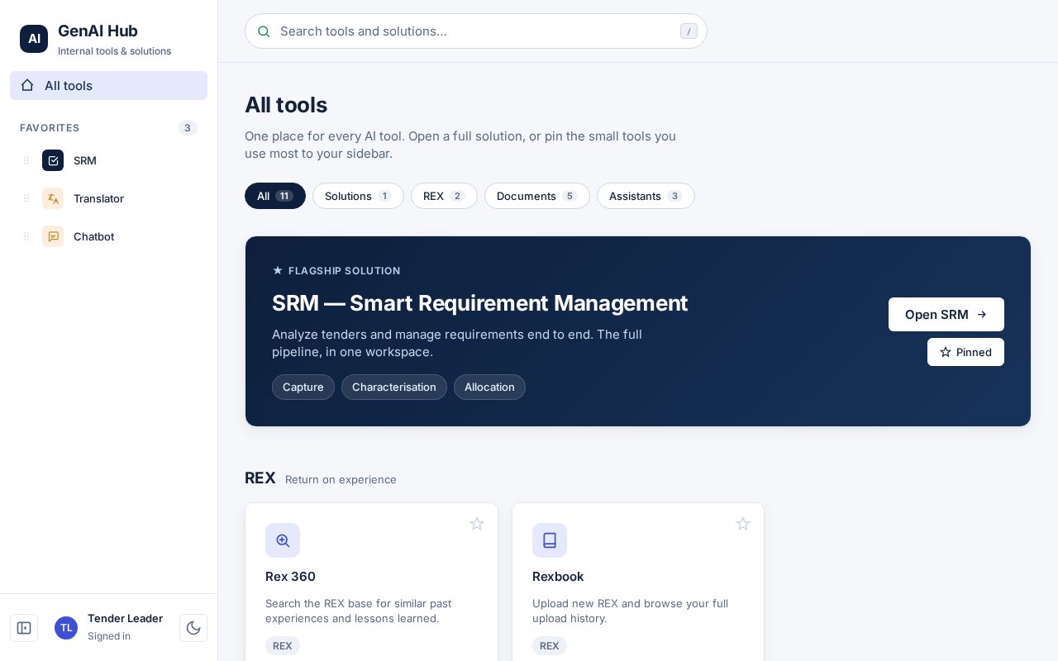The image size is (1058, 661).
Task: Click the Rexbook card title
Action: tap(558, 576)
